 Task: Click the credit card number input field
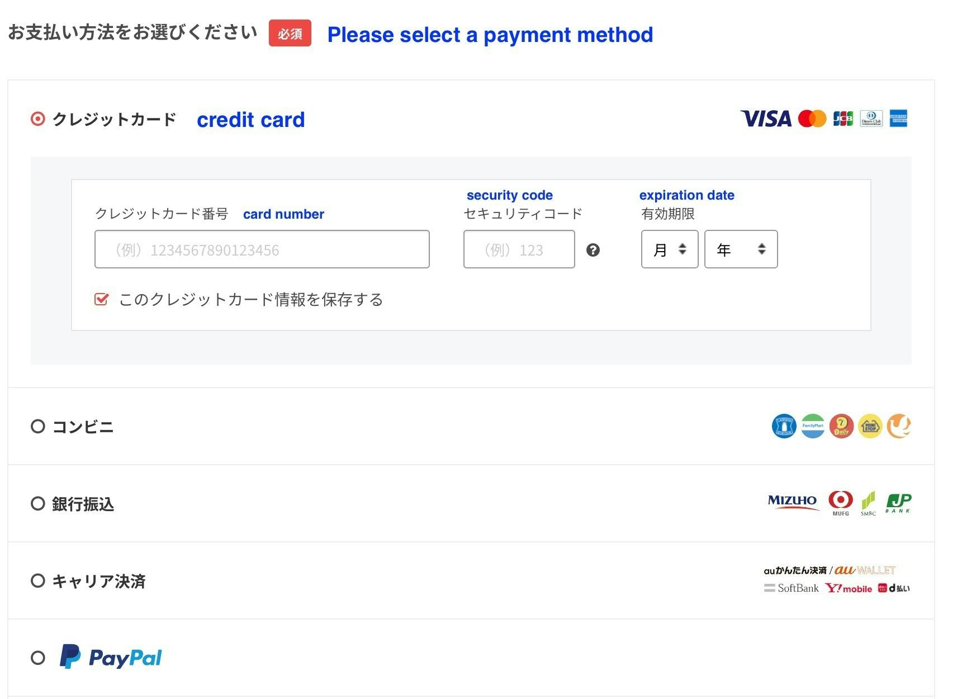point(262,249)
